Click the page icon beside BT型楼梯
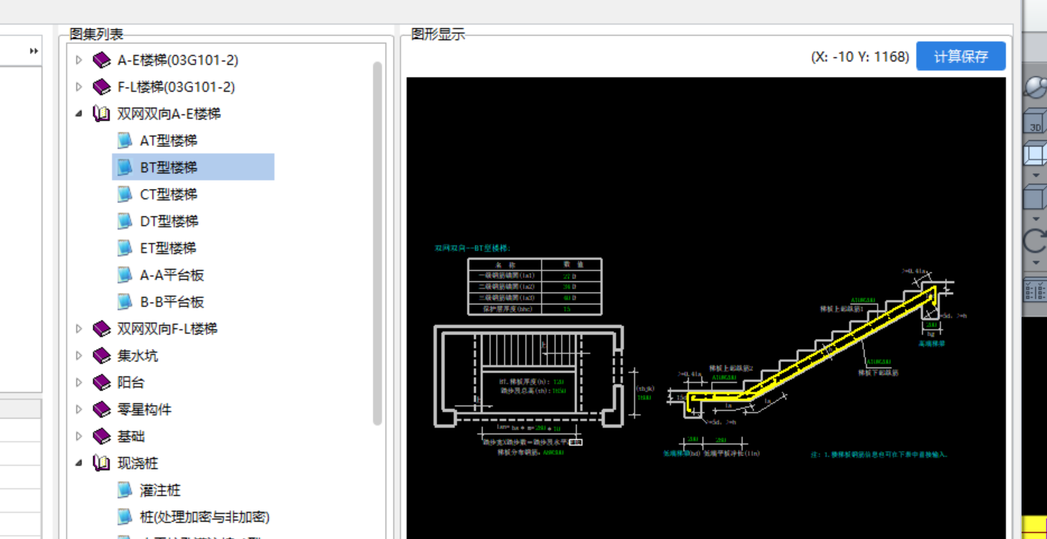1047x539 pixels. point(125,167)
